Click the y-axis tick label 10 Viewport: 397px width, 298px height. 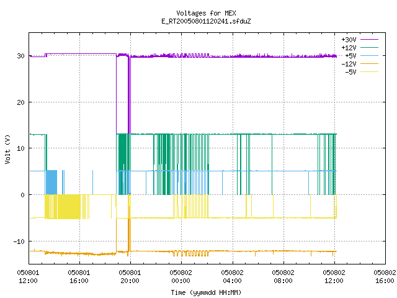[x=20, y=148]
